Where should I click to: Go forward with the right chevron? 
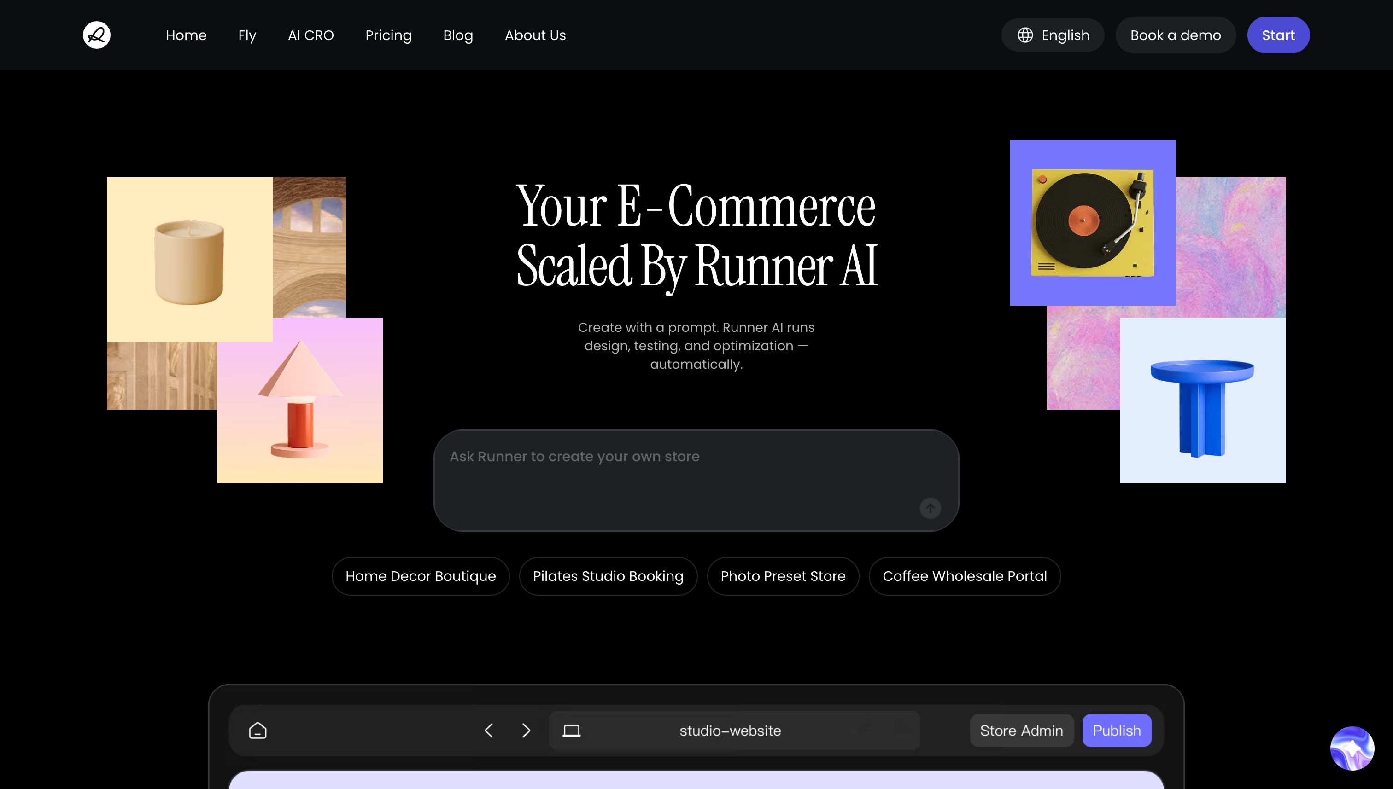(526, 731)
